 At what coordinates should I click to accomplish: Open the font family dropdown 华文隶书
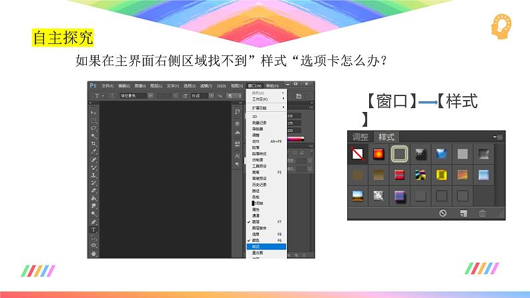pyautogui.click(x=134, y=96)
